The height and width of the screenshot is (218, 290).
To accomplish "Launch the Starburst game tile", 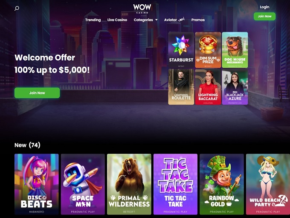I will click(x=181, y=50).
